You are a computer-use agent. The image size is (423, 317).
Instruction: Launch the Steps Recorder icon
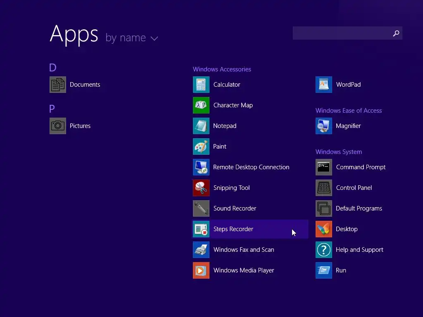coord(201,229)
